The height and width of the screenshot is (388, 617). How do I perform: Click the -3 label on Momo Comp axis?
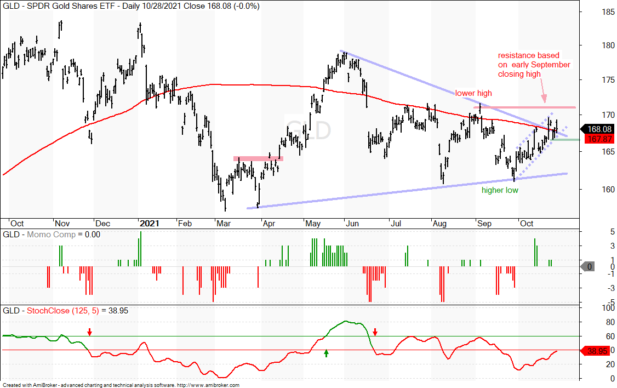[610, 288]
